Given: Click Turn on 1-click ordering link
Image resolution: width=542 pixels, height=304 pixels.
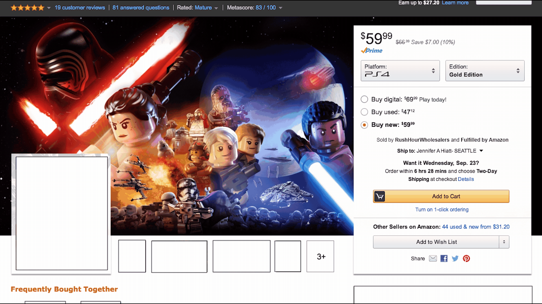Looking at the screenshot, I should click(442, 209).
